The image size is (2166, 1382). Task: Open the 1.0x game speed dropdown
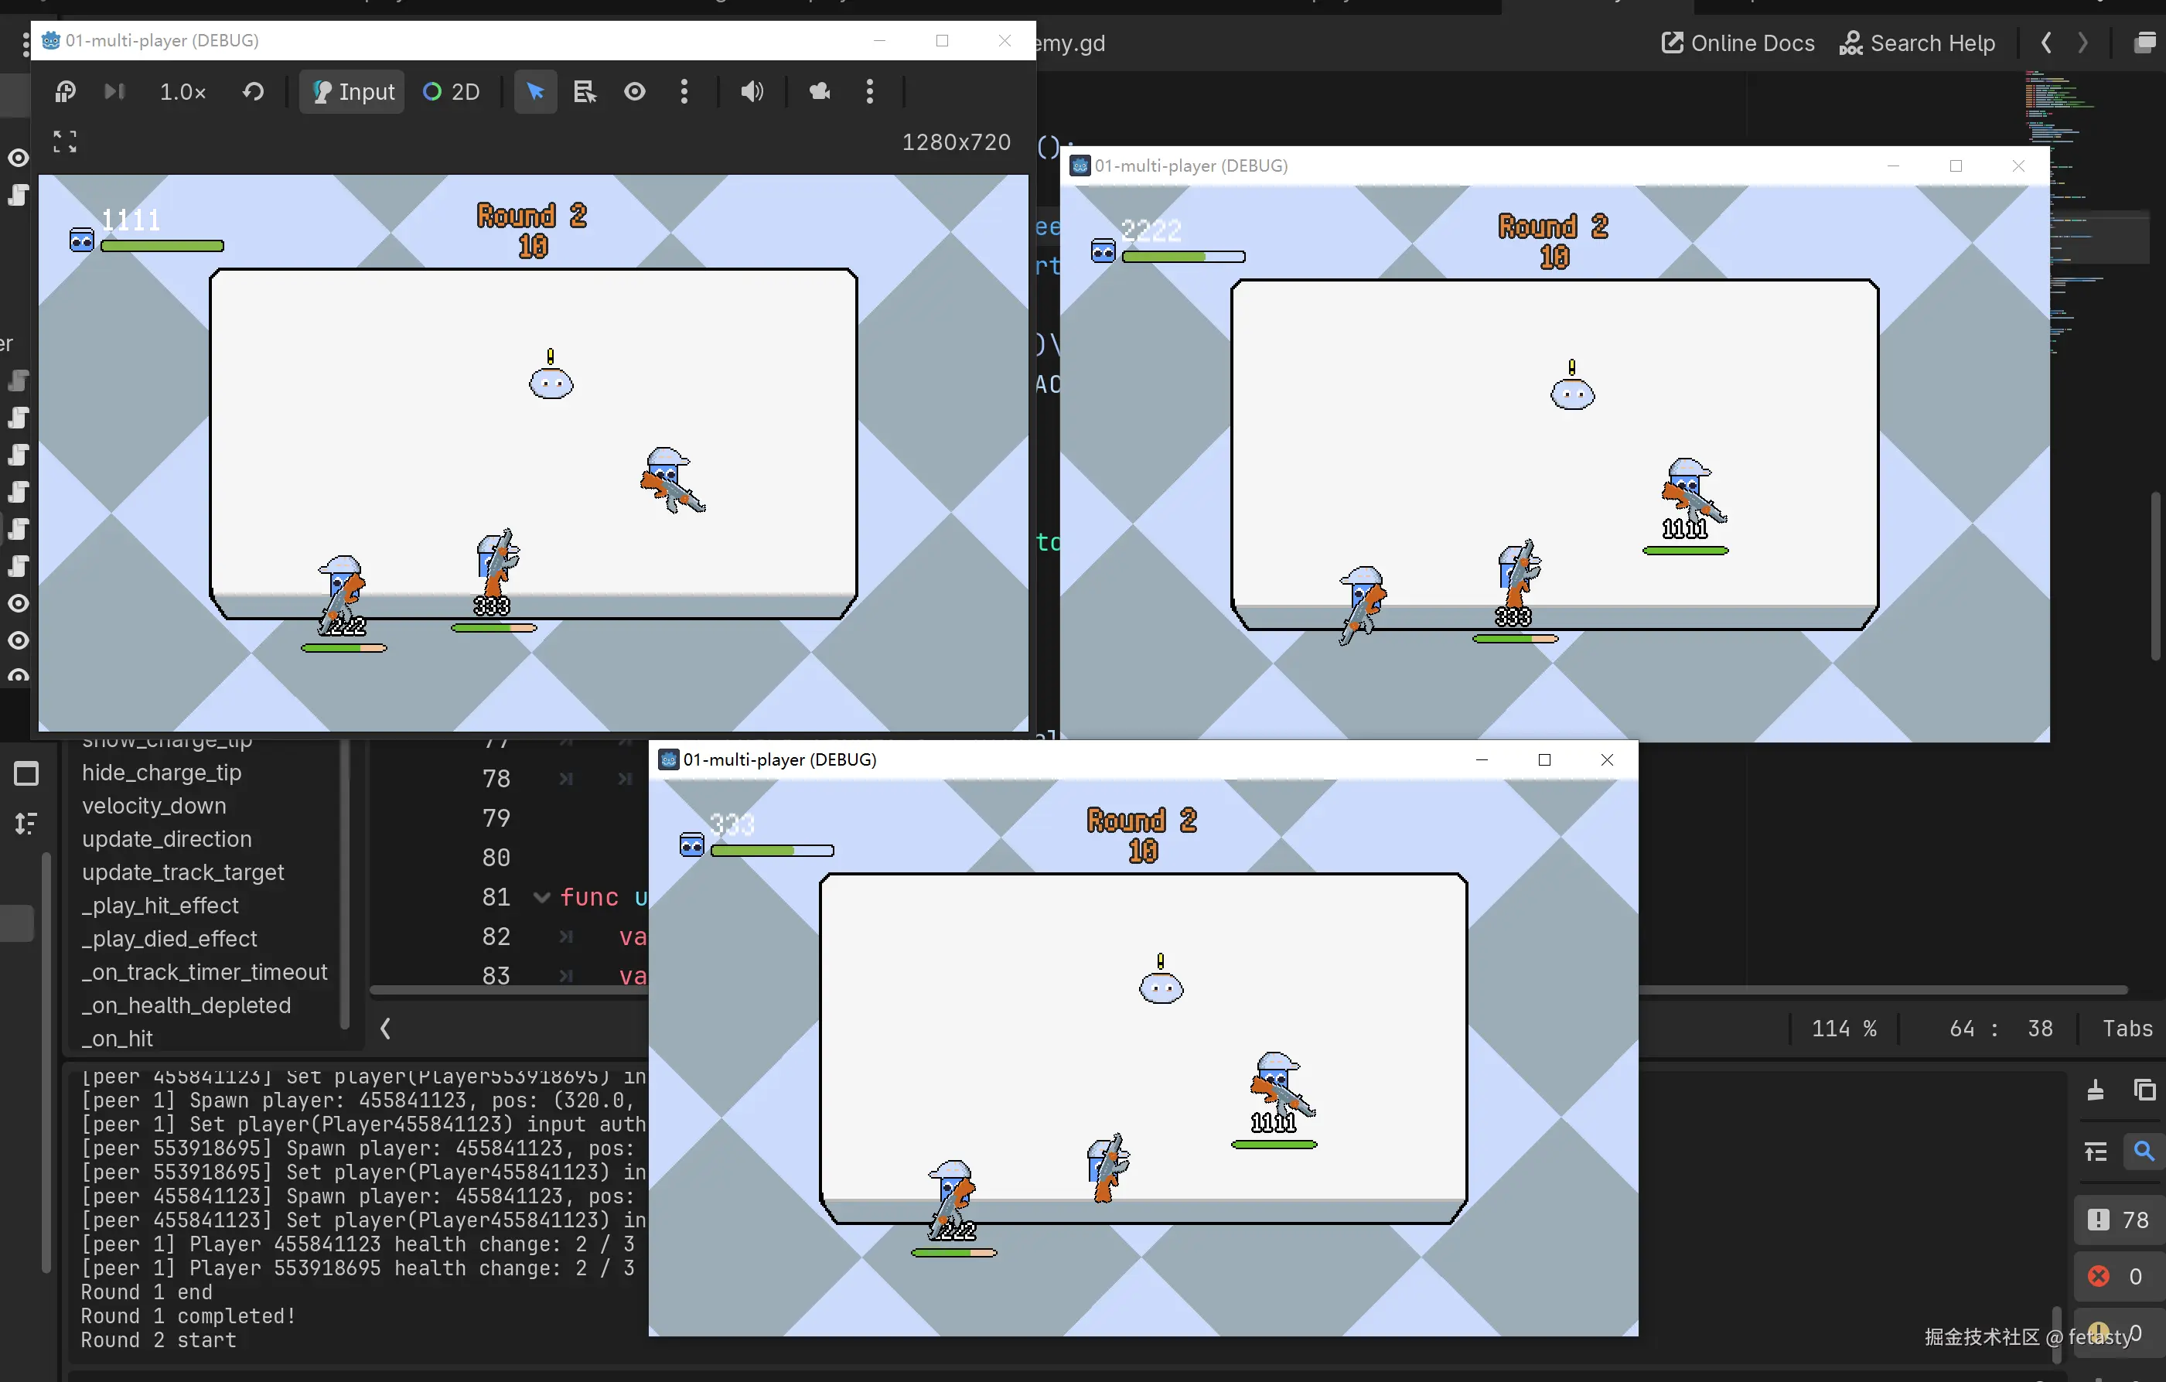(x=182, y=92)
